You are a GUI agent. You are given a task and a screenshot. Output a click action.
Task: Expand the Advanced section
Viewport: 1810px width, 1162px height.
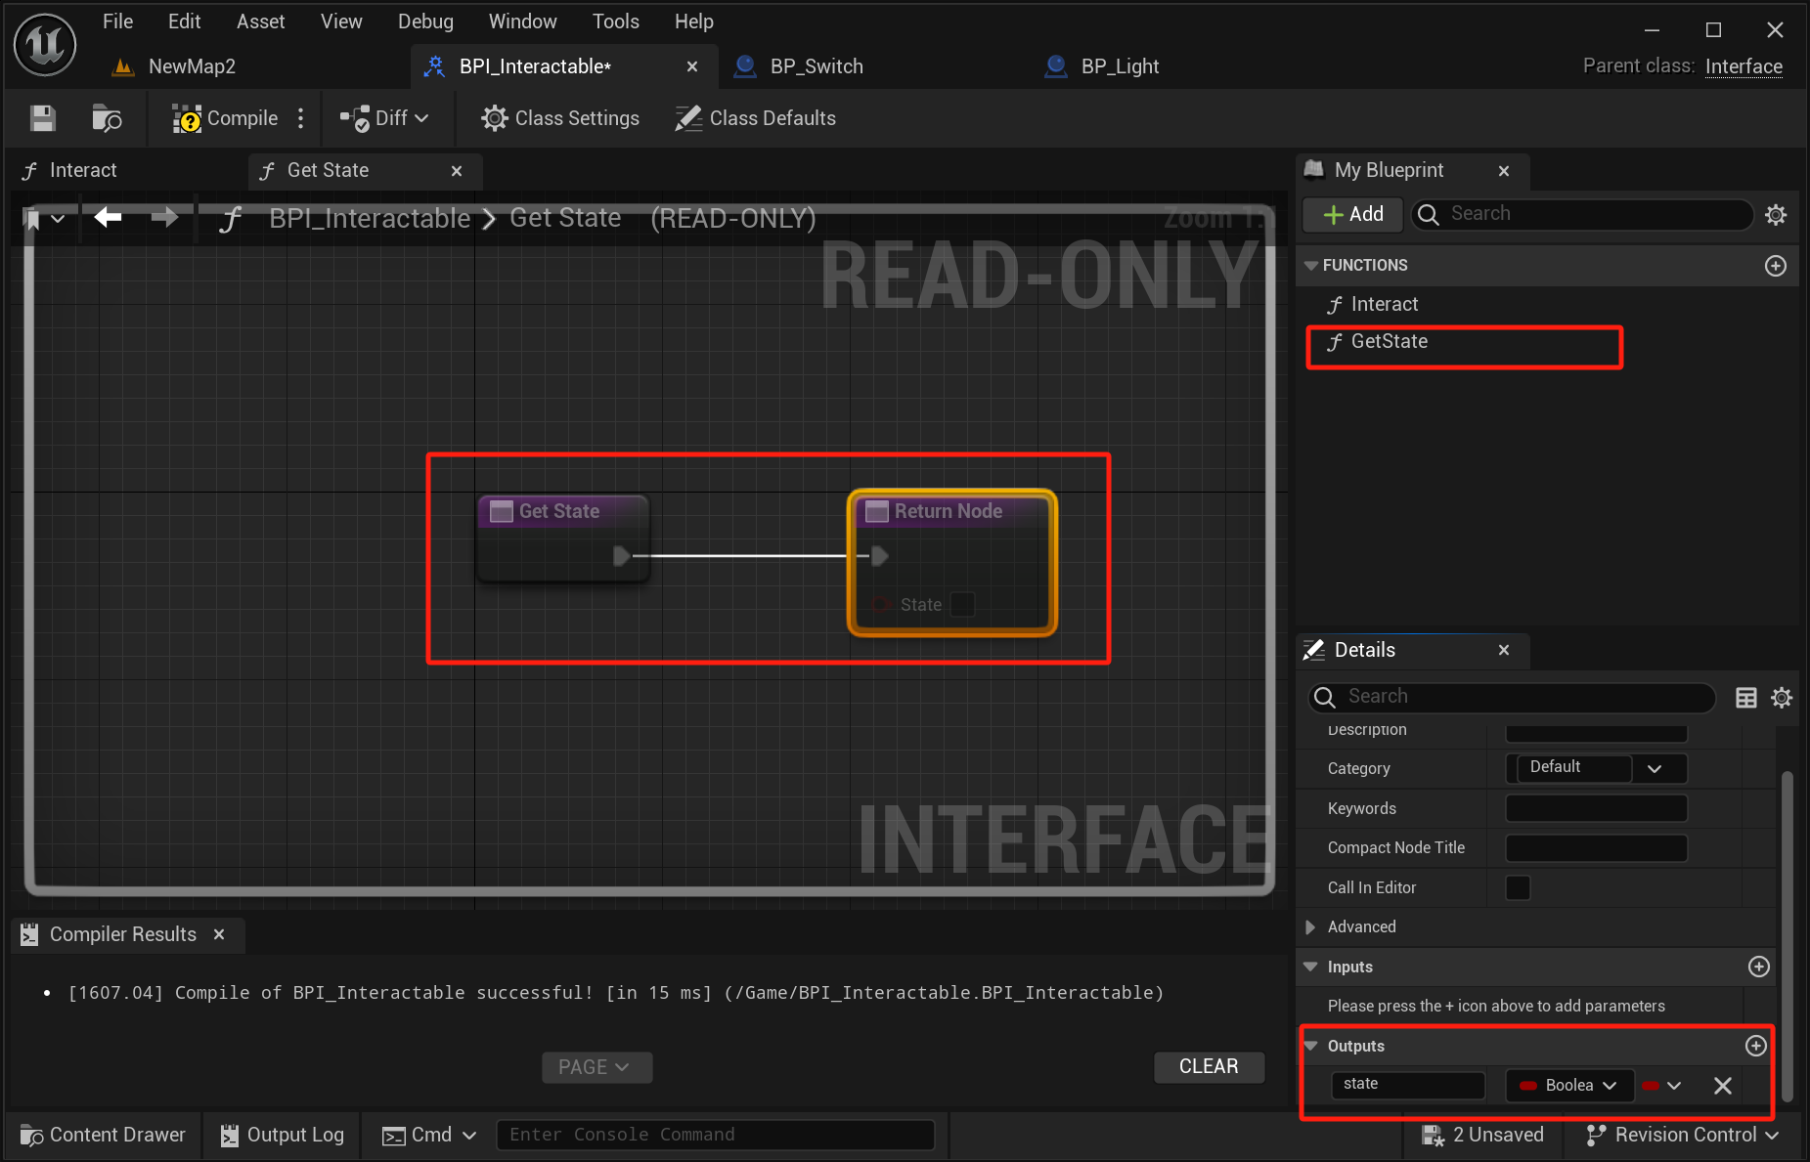pyautogui.click(x=1311, y=926)
